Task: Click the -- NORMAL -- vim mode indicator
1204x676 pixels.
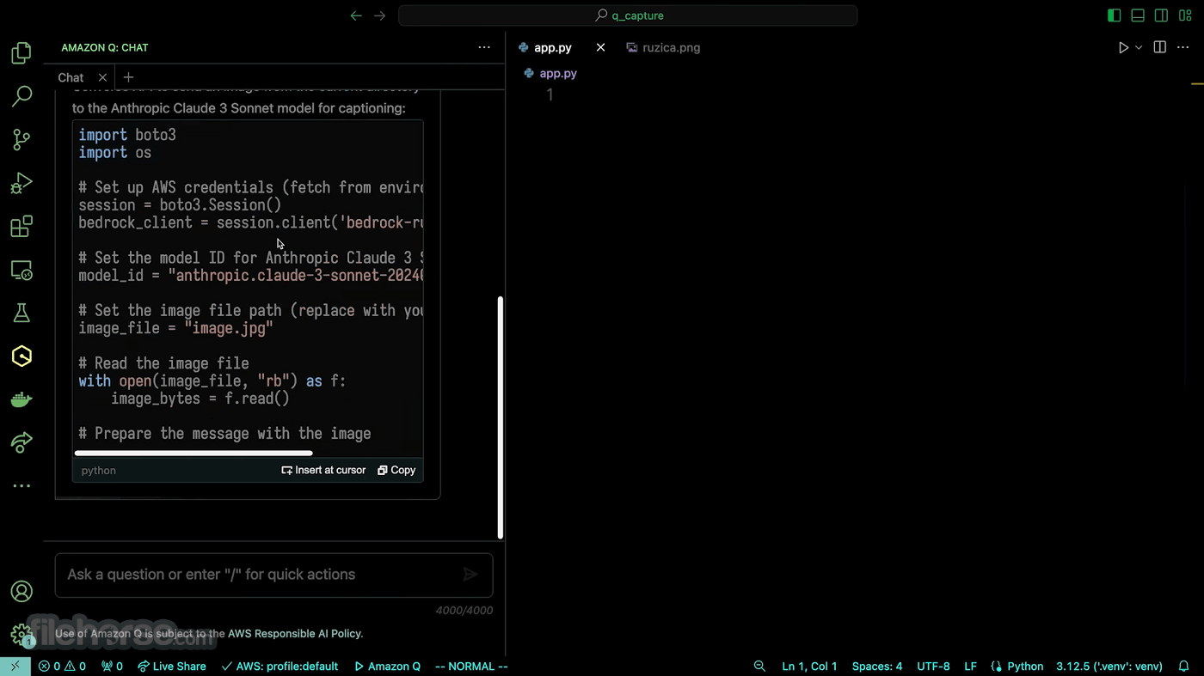Action: pyautogui.click(x=471, y=667)
